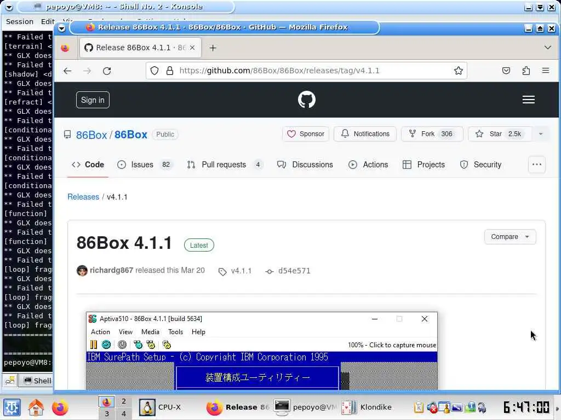Screen dimensions: 561x420
Task: Click richardg867's avatar image
Action: pos(82,271)
